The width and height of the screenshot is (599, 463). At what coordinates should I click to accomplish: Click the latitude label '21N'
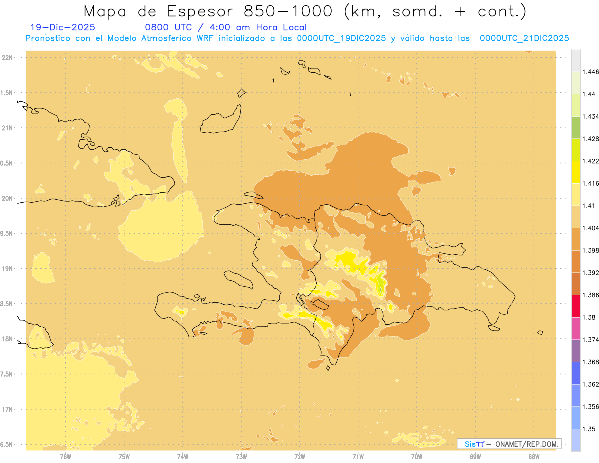click(x=7, y=128)
